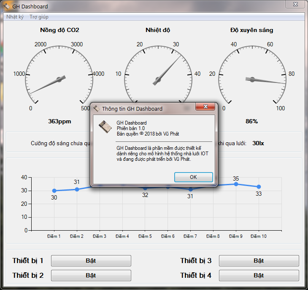Click the 86% light transmission reading
Screen dimensions: 308x290
pos(251,121)
